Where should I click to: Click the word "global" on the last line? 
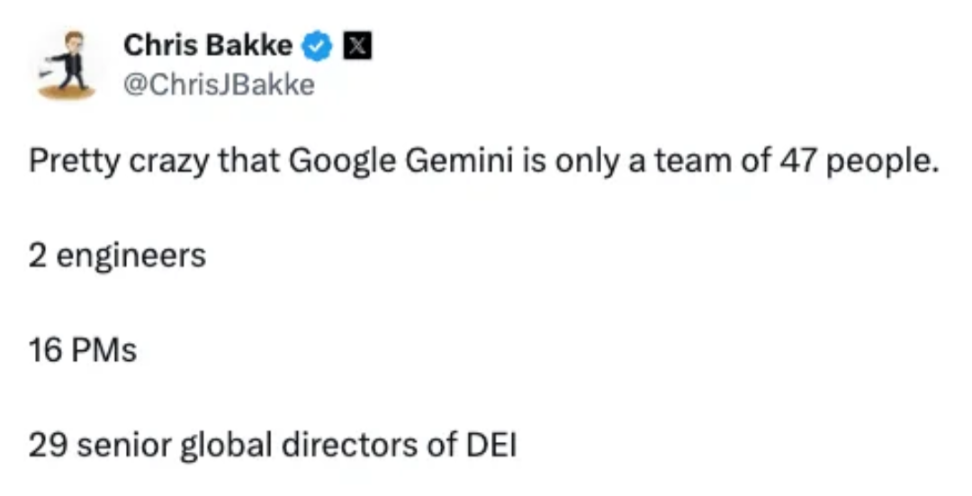point(215,444)
